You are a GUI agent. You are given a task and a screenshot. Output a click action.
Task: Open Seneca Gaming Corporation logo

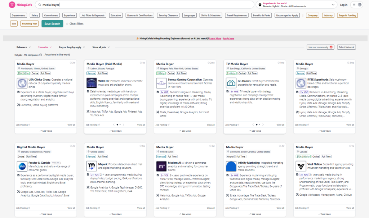(161, 83)
